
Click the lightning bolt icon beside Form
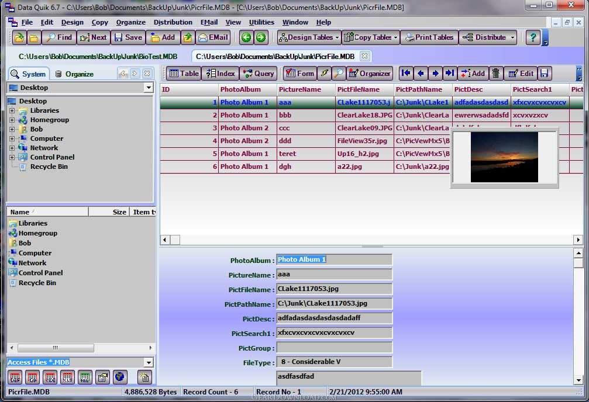click(x=324, y=74)
